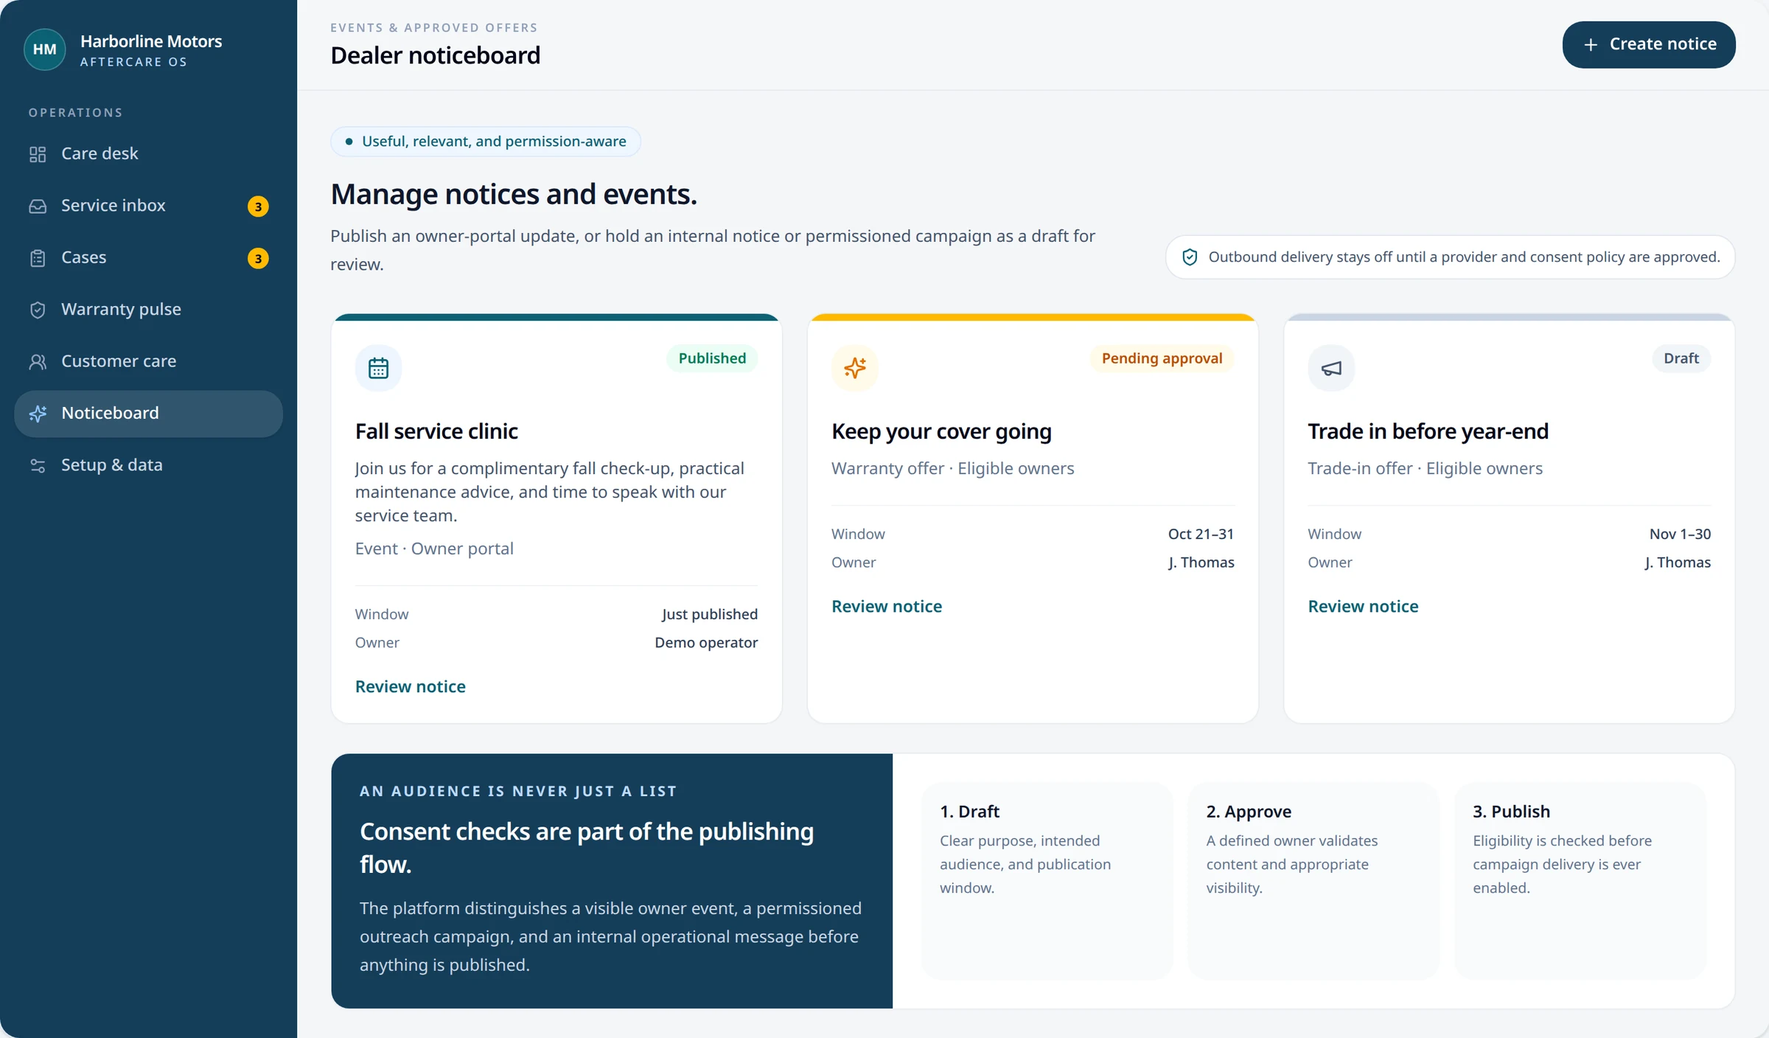Viewport: 1769px width, 1038px height.
Task: Open Setup & data
Action: (148, 465)
